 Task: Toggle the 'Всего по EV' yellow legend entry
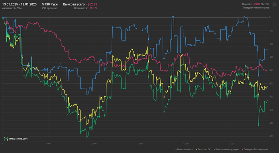[203, 149]
